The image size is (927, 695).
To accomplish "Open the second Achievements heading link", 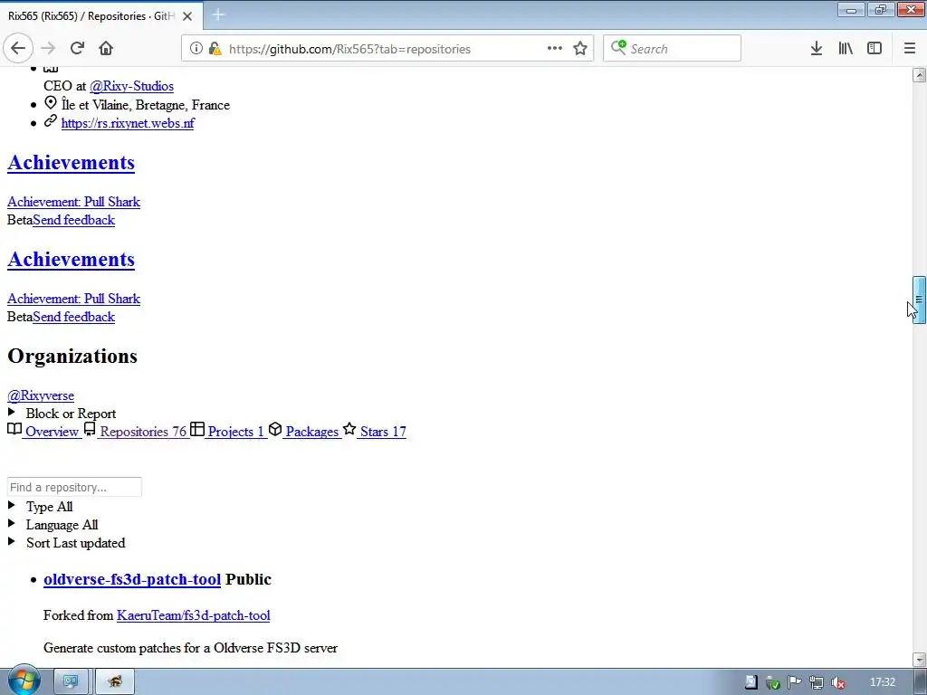I will point(71,260).
